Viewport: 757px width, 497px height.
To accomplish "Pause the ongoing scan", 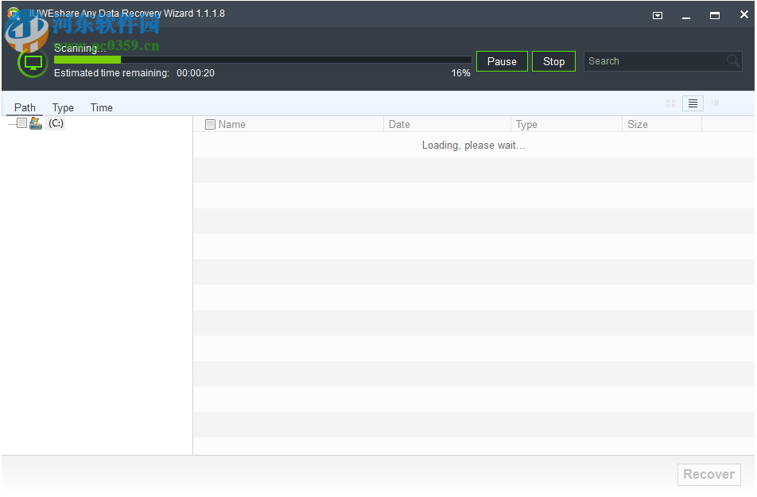I will (x=502, y=61).
